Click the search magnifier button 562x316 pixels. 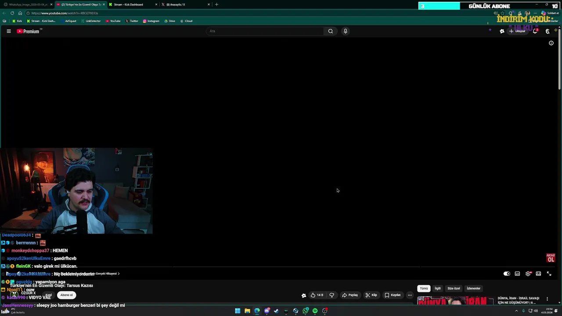[331, 31]
